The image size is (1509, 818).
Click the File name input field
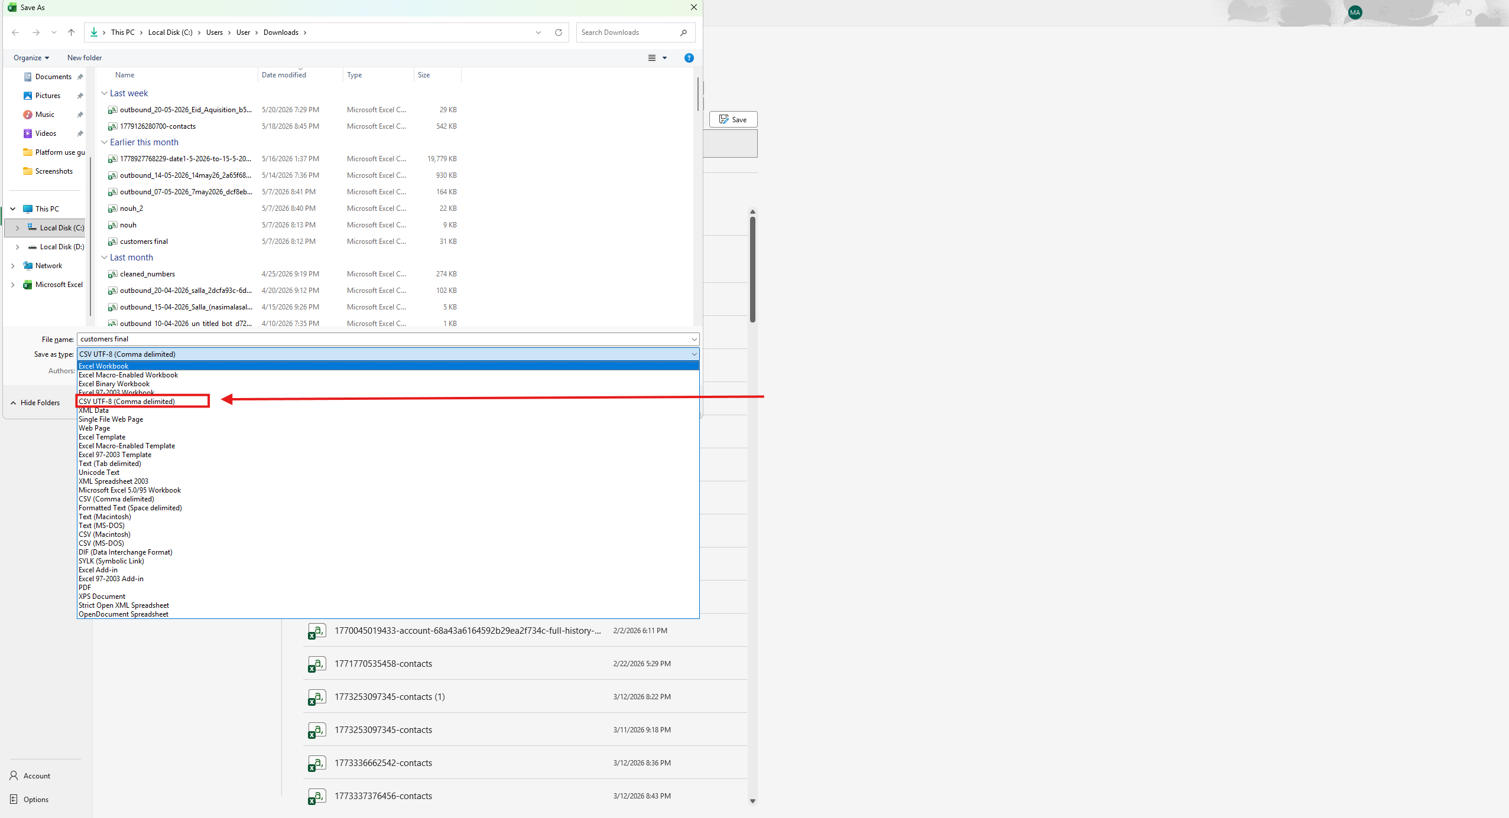click(x=383, y=339)
